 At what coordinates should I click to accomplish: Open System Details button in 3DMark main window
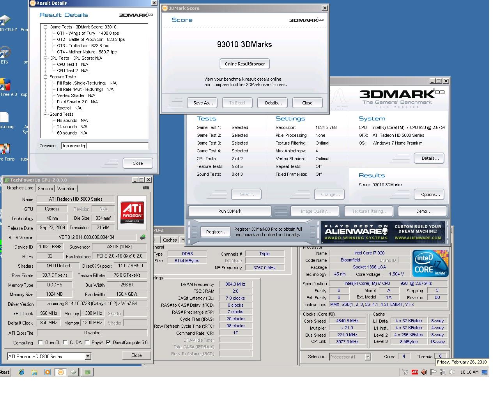(x=430, y=158)
